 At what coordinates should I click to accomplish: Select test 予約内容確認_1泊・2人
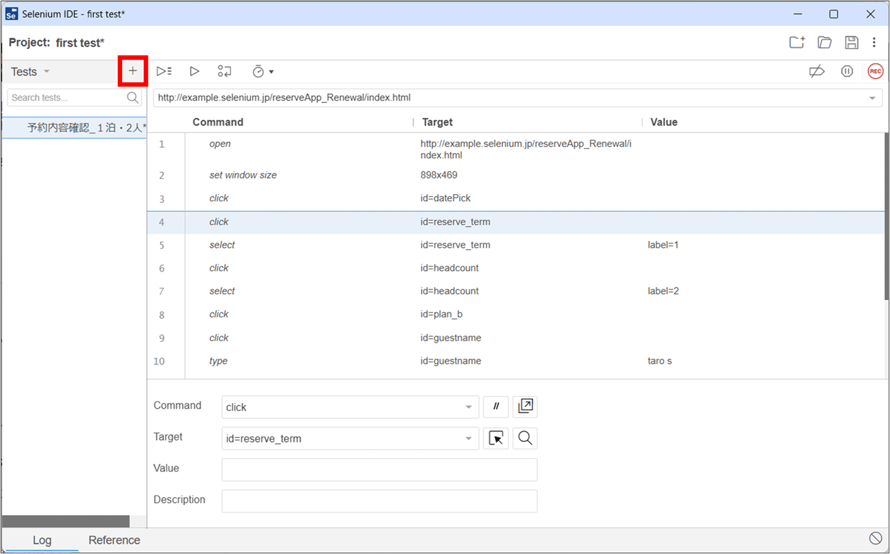pyautogui.click(x=74, y=128)
